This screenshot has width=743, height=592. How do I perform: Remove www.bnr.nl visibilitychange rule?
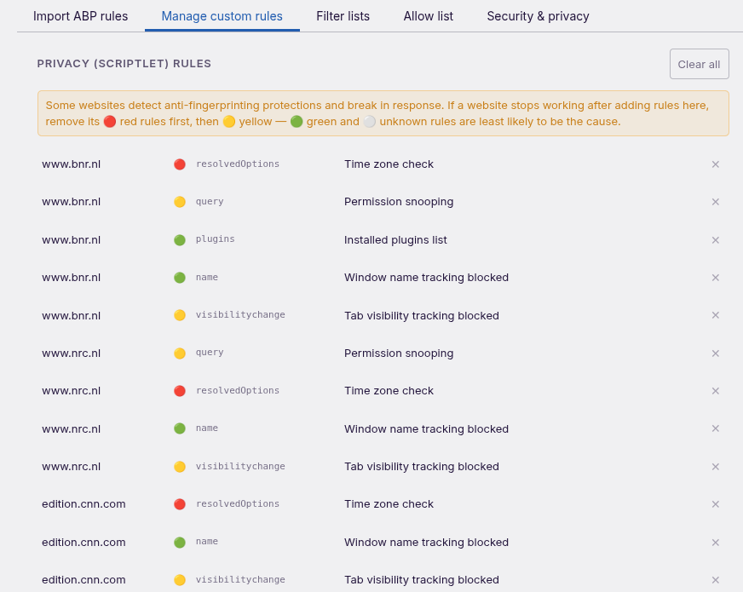pyautogui.click(x=716, y=315)
